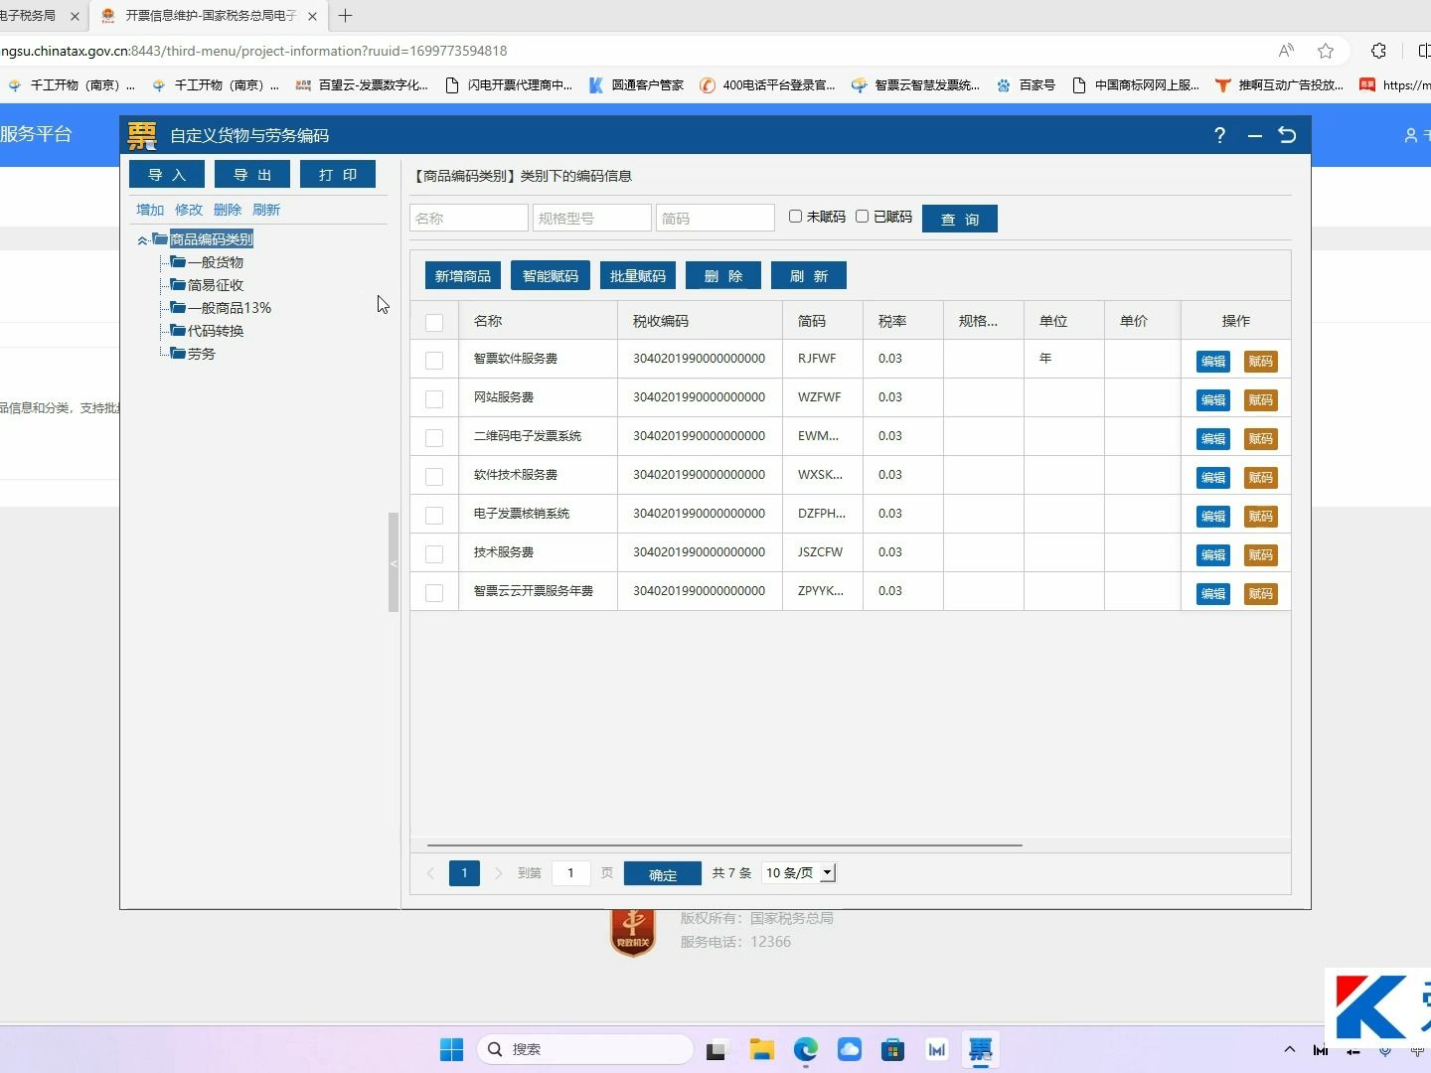
Task: Click the 确定 pagination button
Action: coord(663,873)
